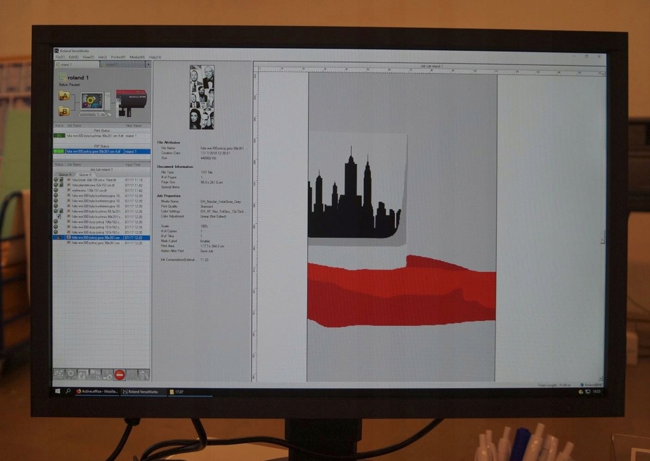Switch to Firefox Active.office in the taskbar
Image resolution: width=650 pixels, height=461 pixels.
point(98,391)
